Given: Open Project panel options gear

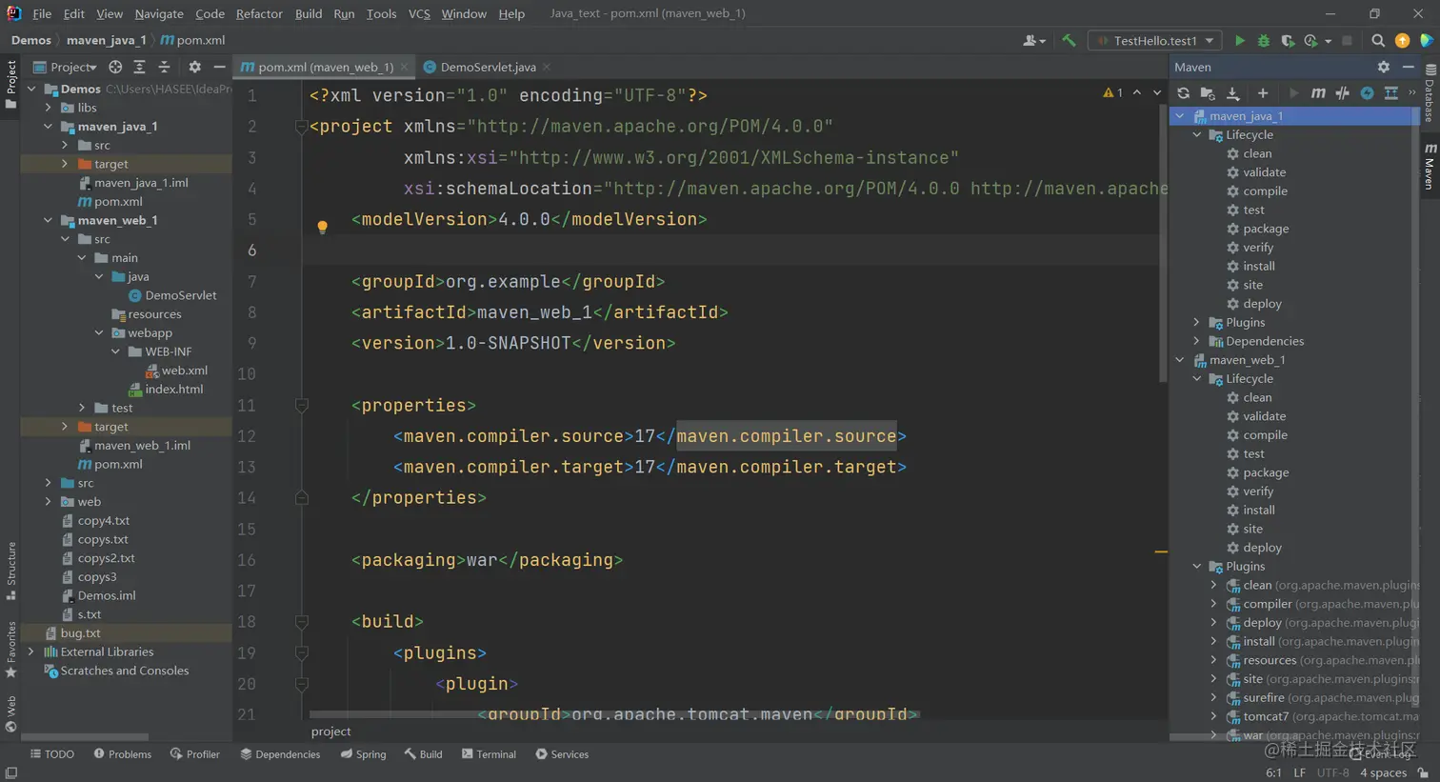Looking at the screenshot, I should 194,68.
